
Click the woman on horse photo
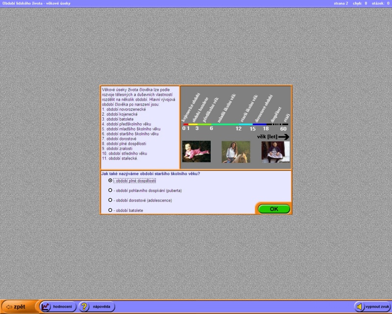[x=236, y=152]
